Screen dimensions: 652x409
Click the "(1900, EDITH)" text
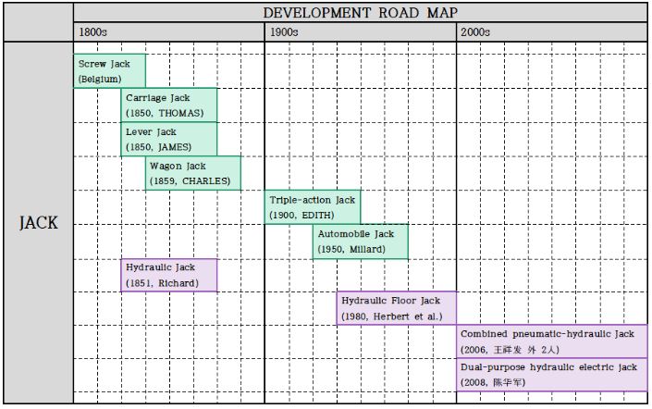[300, 216]
